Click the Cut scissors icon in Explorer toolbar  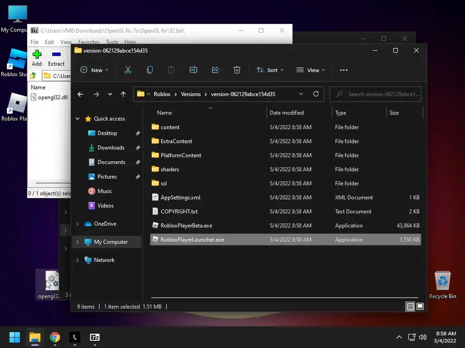[x=128, y=70]
